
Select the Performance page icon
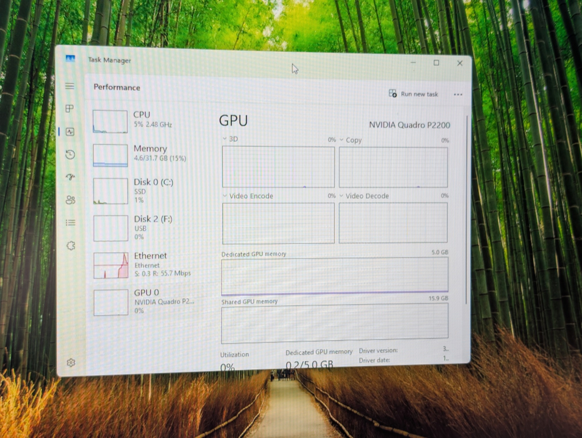point(70,132)
